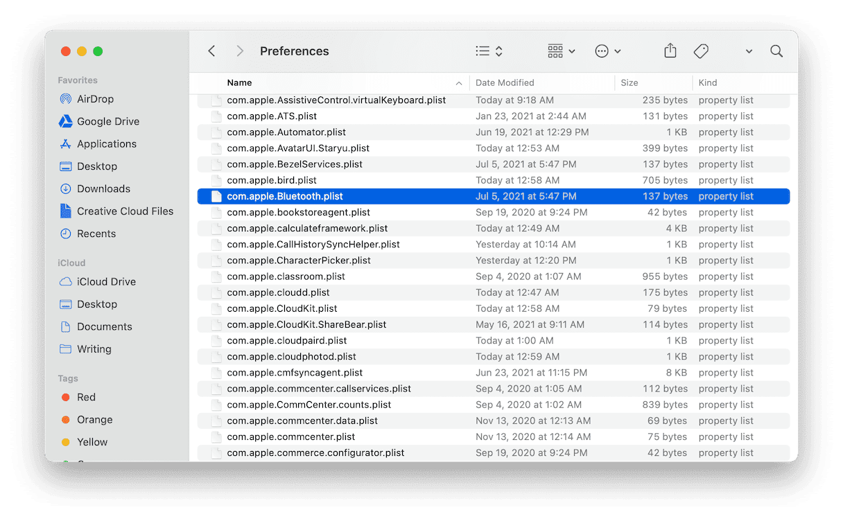Filter by the Orange tag

[x=94, y=420]
